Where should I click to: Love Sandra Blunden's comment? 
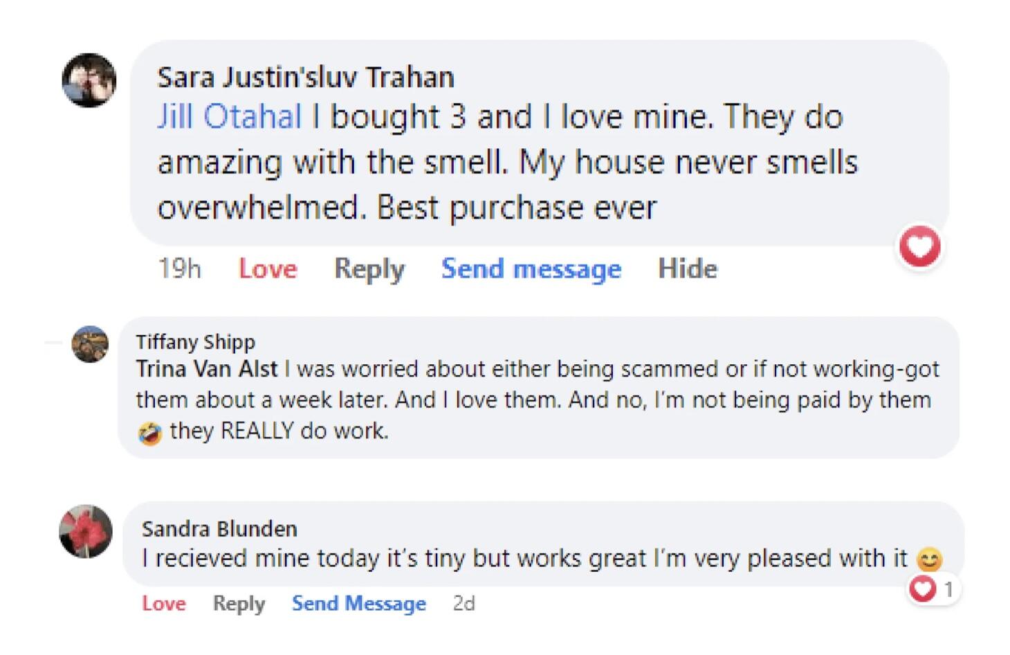click(x=164, y=604)
